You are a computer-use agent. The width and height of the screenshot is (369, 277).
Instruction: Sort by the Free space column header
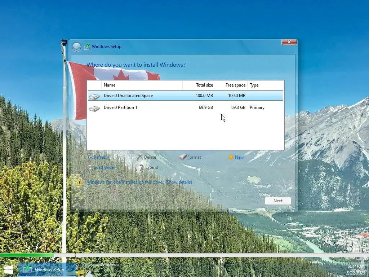[231, 85]
